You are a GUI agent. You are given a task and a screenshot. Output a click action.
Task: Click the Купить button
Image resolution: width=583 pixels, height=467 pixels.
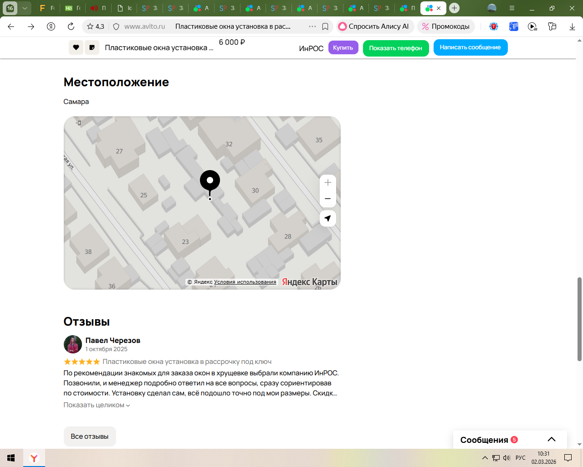pyautogui.click(x=343, y=47)
